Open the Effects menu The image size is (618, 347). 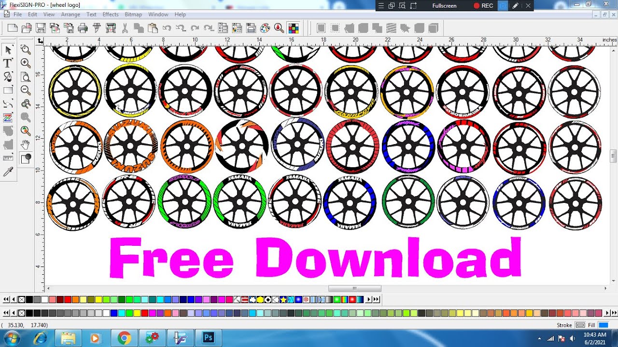point(111,14)
